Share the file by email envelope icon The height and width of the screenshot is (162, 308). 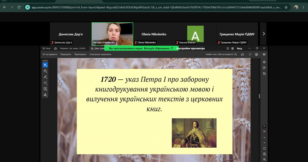(264, 54)
